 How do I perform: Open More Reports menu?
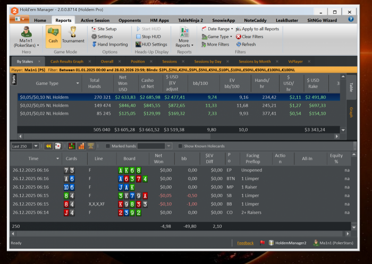pyautogui.click(x=184, y=37)
